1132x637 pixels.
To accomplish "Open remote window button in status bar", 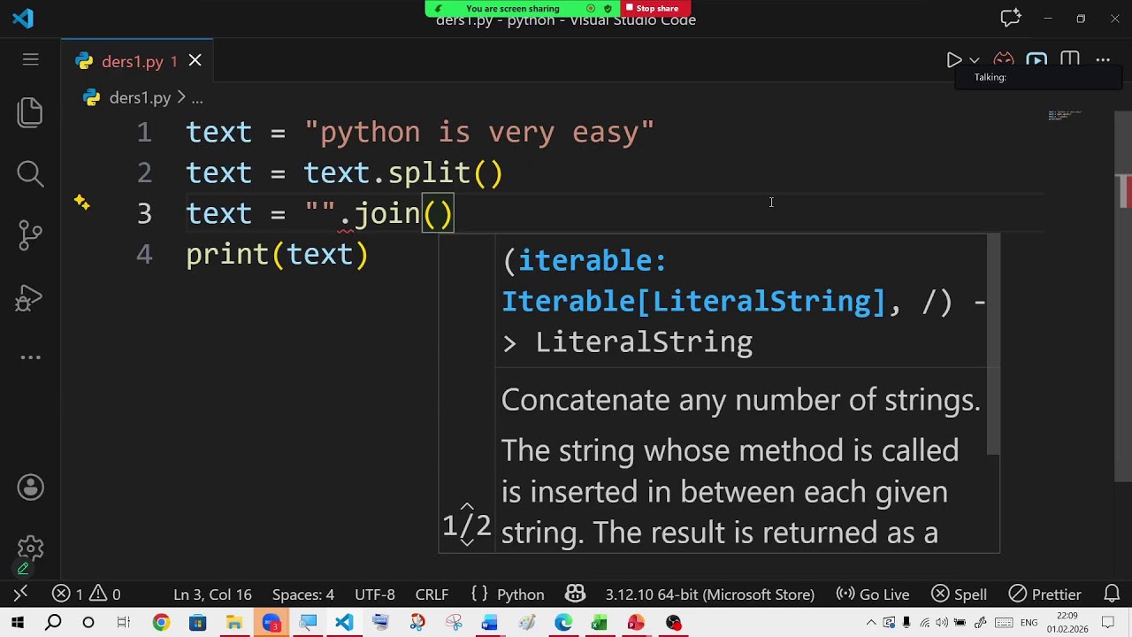I will pyautogui.click(x=20, y=594).
